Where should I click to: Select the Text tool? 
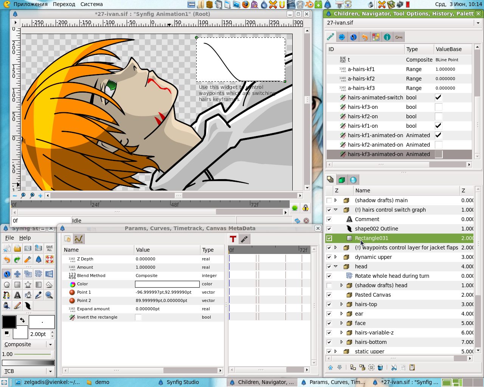[17, 295]
